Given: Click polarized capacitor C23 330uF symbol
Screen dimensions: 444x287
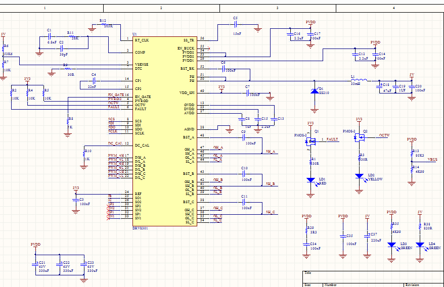Looking at the screenshot, I should click(x=84, y=265).
